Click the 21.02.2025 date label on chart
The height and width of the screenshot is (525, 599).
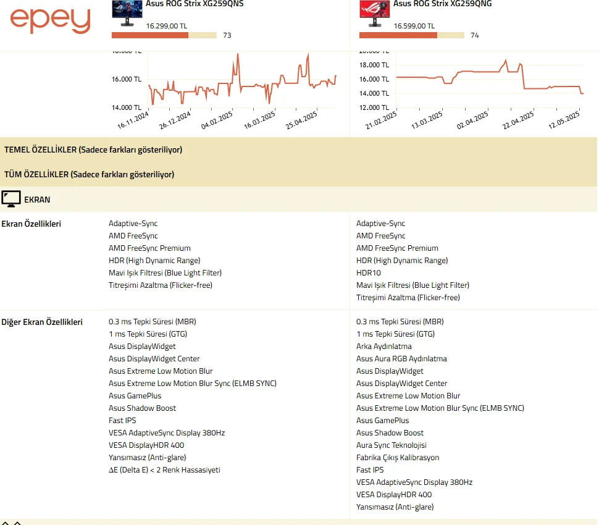coord(381,120)
